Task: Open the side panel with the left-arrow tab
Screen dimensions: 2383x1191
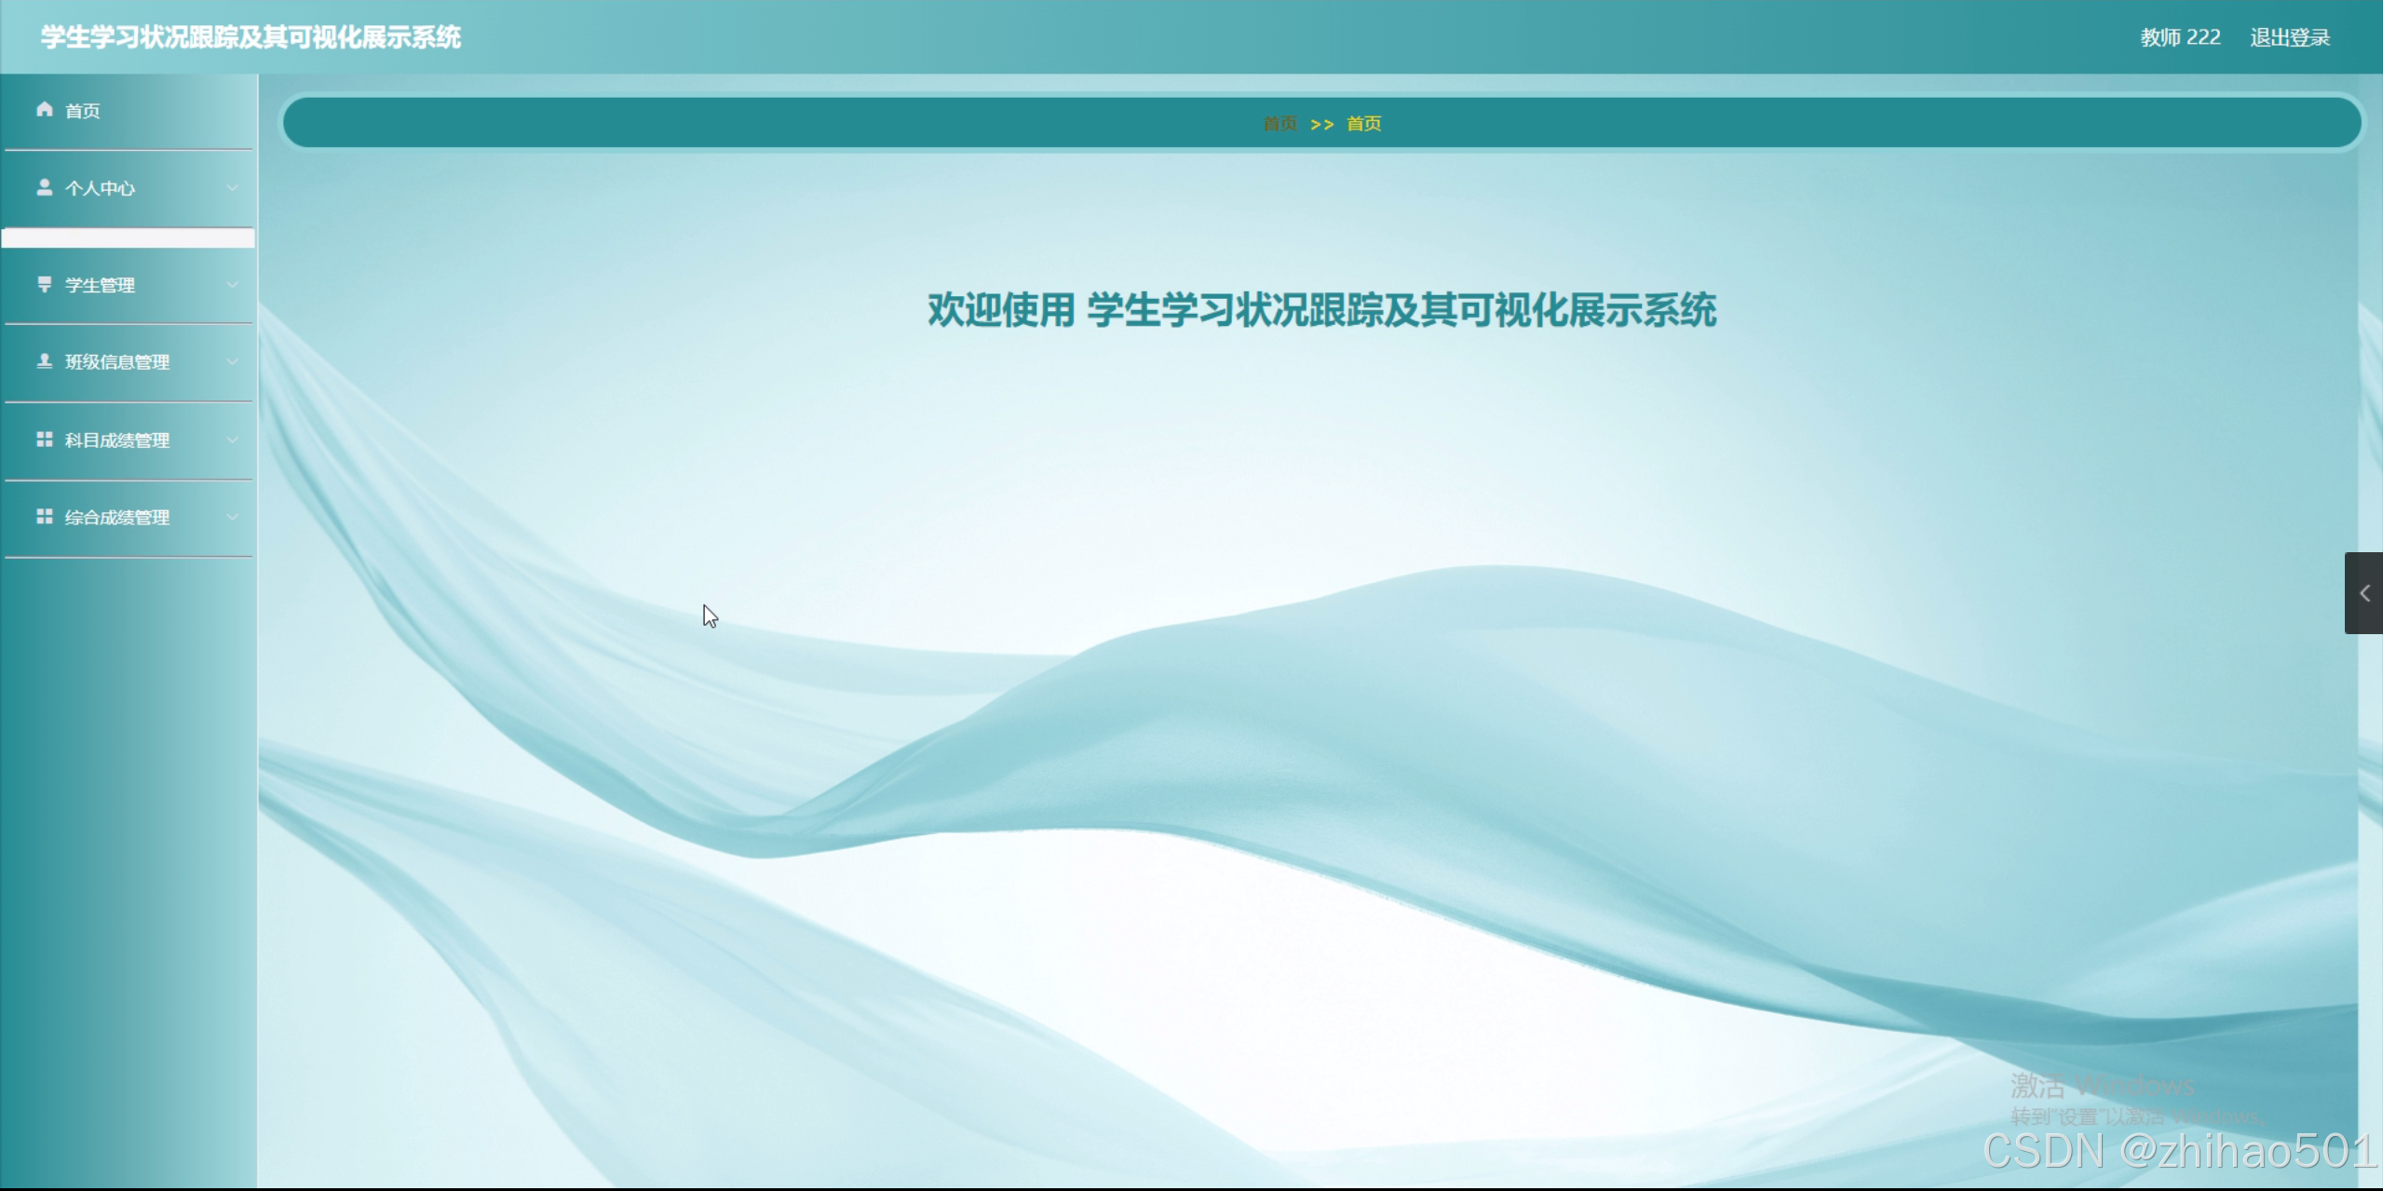Action: click(x=2363, y=593)
